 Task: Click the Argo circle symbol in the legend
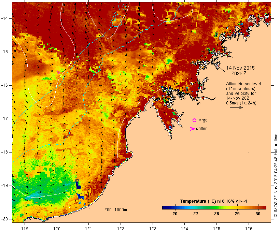(x=195, y=120)
